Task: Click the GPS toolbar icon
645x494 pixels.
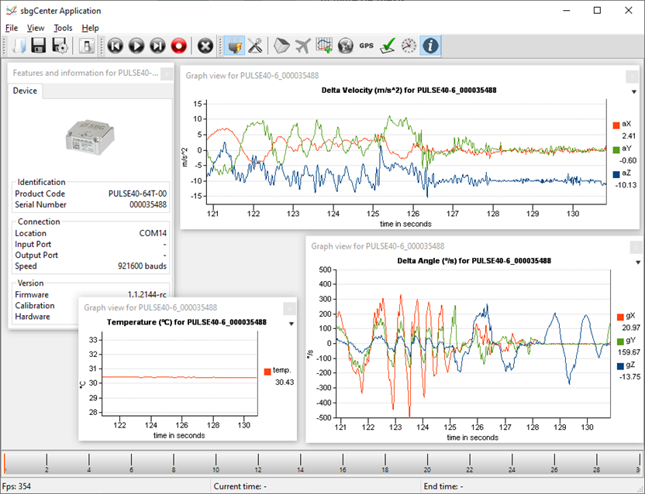Action: click(366, 46)
